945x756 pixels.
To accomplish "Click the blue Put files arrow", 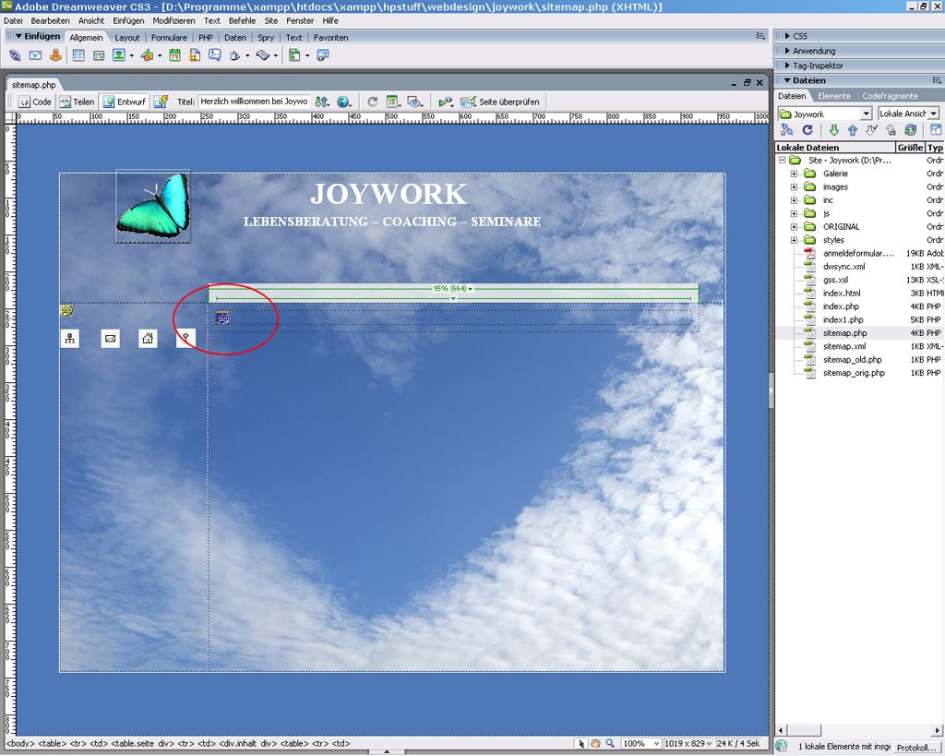I will click(x=853, y=131).
